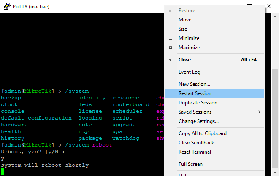Start a New Session

(x=194, y=84)
